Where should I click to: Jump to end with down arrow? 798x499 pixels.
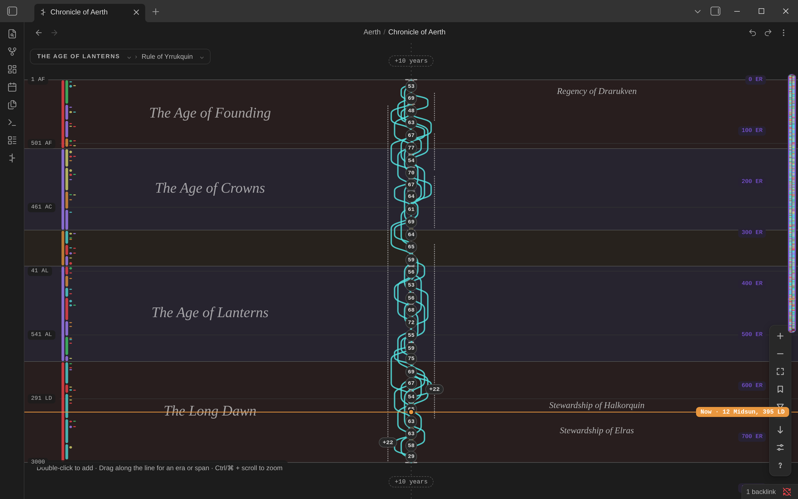pyautogui.click(x=780, y=430)
